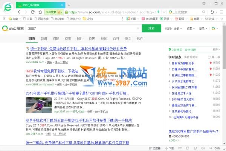
Task: Go to the home page icon
Action: 40,12
